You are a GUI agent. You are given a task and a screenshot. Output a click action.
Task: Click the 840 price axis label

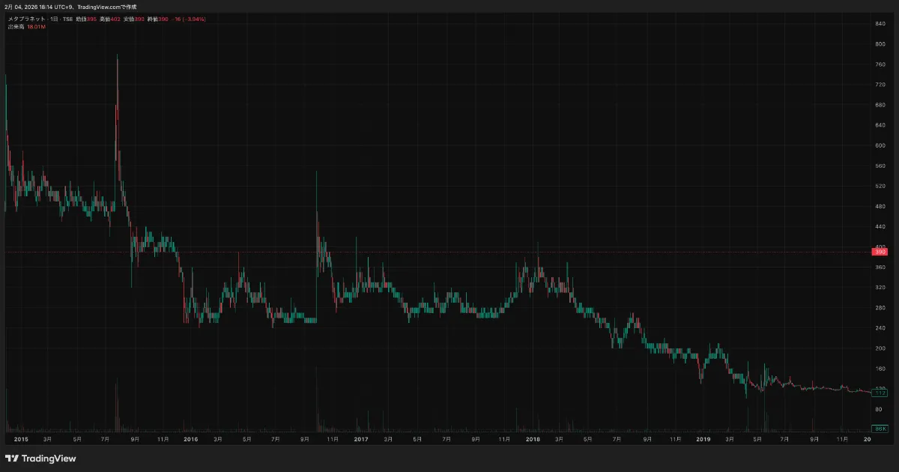click(x=881, y=24)
